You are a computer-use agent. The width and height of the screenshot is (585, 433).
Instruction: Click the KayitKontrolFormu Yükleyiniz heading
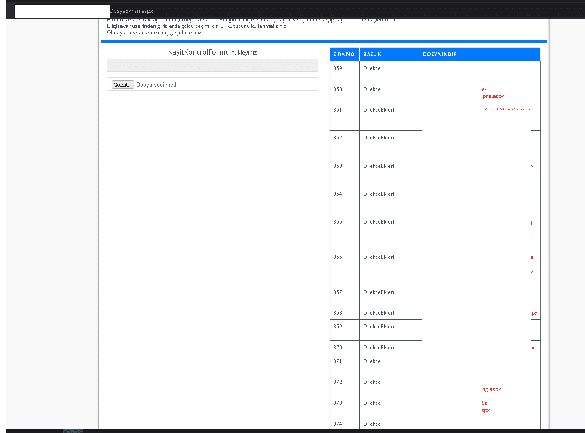(x=212, y=52)
